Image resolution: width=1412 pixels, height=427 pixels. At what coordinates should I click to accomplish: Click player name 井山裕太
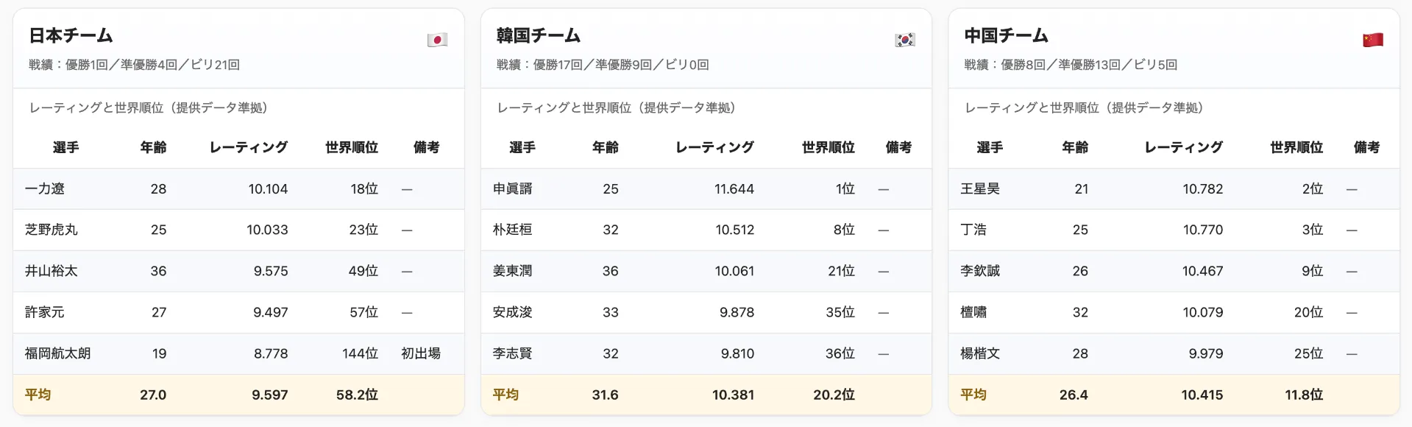52,271
